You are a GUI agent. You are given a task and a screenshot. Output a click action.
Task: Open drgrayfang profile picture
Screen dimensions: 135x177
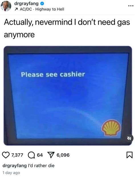coord(6,6)
